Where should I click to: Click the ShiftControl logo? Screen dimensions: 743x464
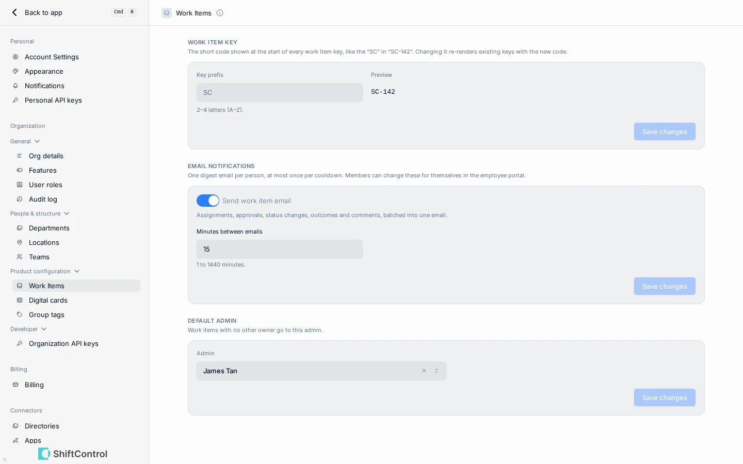click(73, 454)
